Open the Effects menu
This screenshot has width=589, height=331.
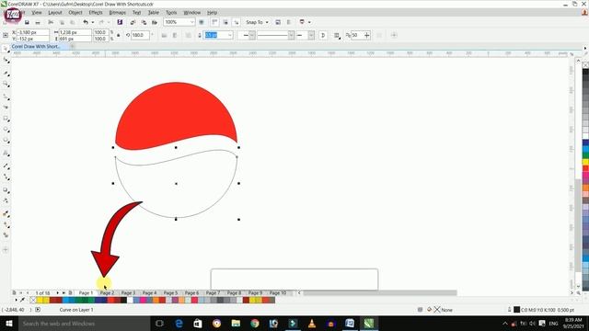point(96,12)
